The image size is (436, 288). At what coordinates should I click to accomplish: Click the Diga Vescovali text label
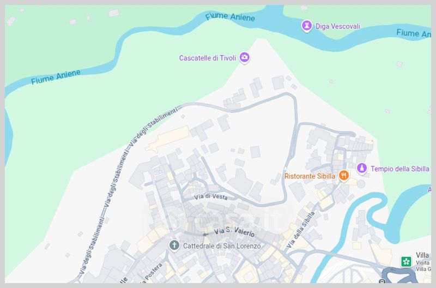[x=337, y=26]
